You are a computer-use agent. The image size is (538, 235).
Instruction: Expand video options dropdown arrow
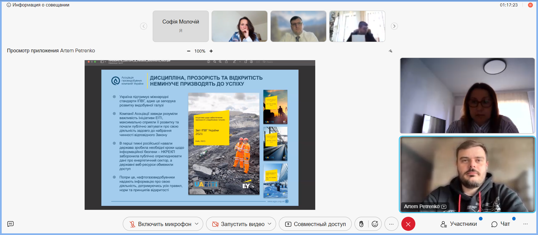(x=270, y=224)
